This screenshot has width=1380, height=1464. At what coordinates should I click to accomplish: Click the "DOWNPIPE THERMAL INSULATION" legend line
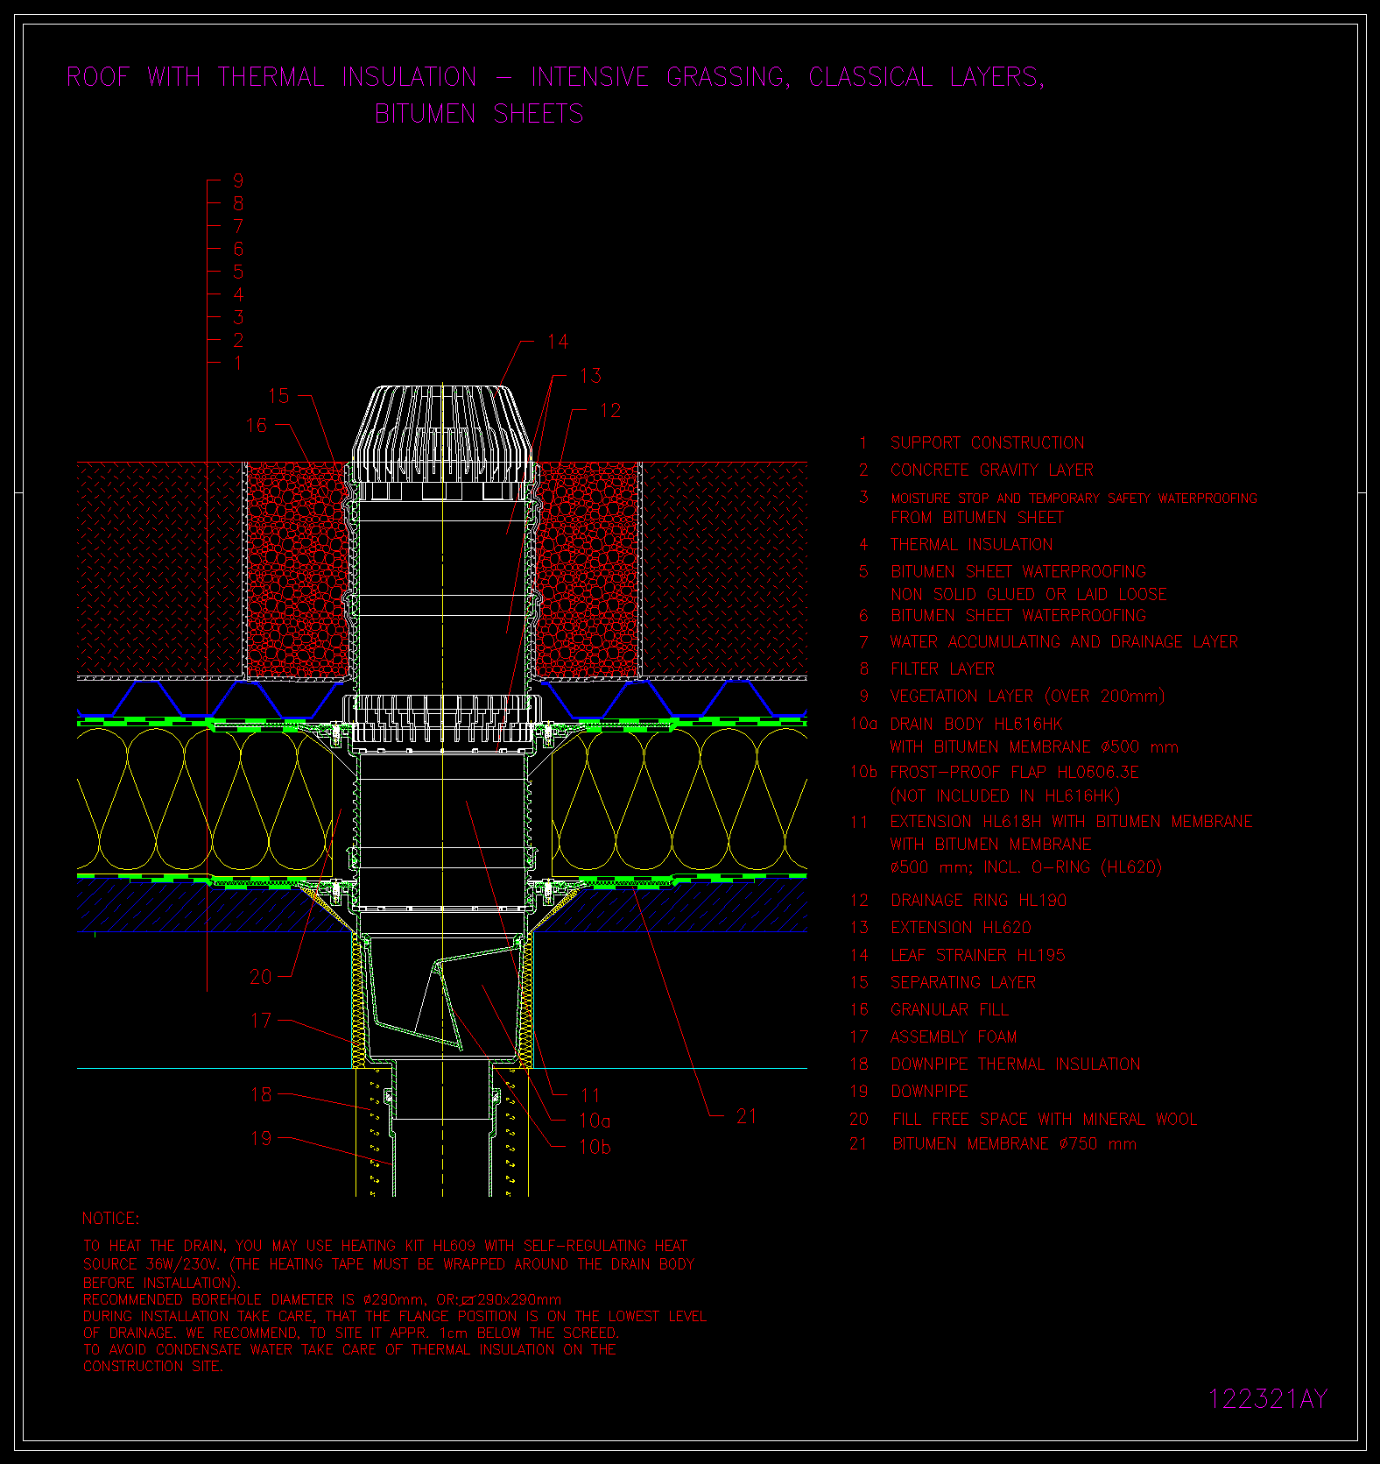(1015, 1064)
